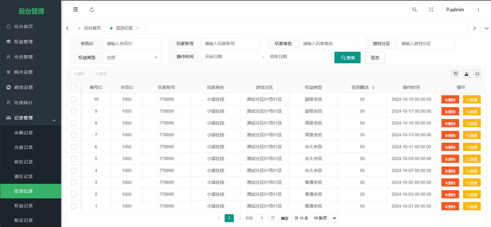Open the header search magnifier icon
Screen dimensions: 491x227
click(x=414, y=10)
